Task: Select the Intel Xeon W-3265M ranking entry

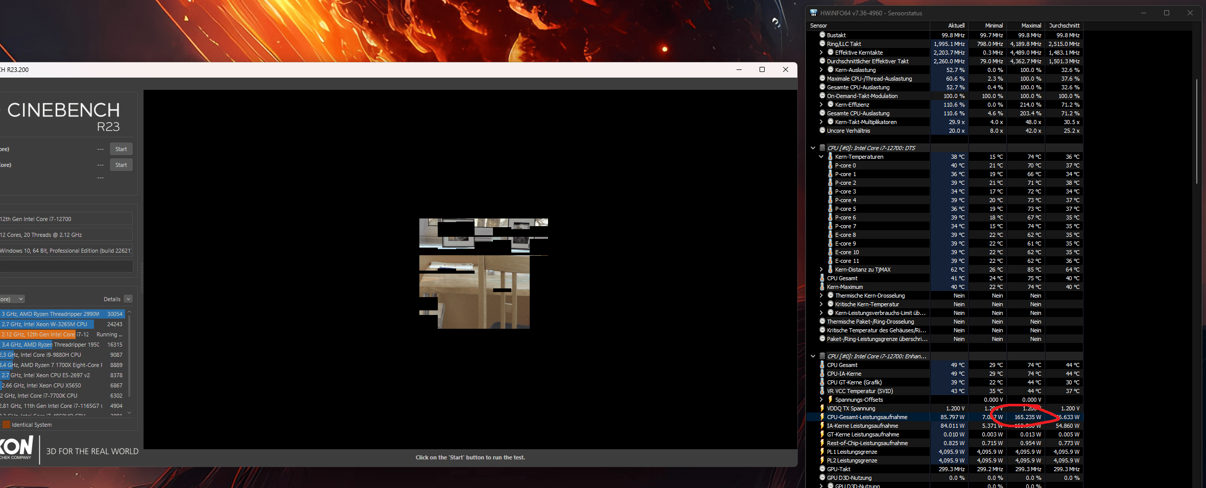Action: tap(62, 324)
